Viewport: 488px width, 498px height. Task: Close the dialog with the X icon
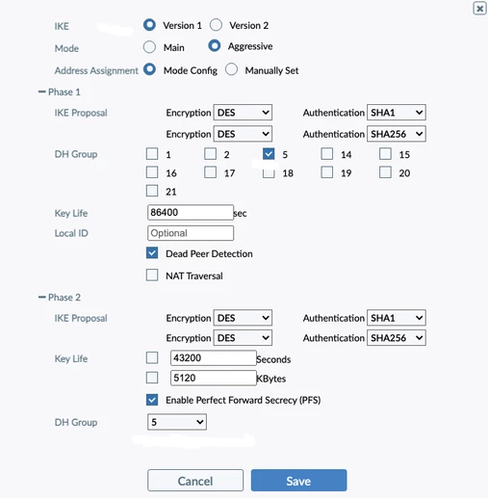pyautogui.click(x=479, y=9)
